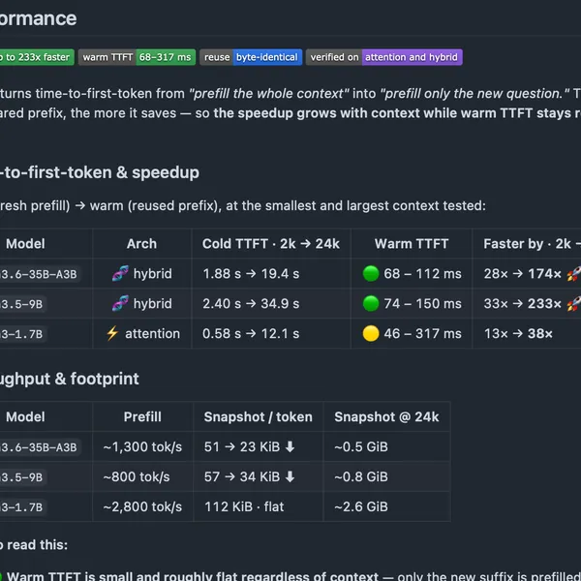Click the 'Arch' column header
581x581 pixels.
[141, 243]
